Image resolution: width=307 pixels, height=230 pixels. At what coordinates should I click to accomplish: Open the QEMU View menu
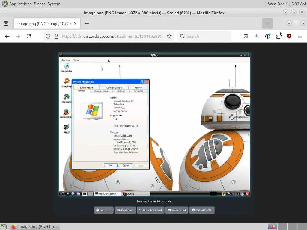pyautogui.click(x=76, y=60)
